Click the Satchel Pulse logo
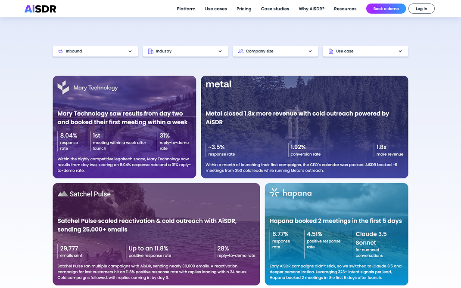This screenshot has height=288, width=461. [x=84, y=194]
